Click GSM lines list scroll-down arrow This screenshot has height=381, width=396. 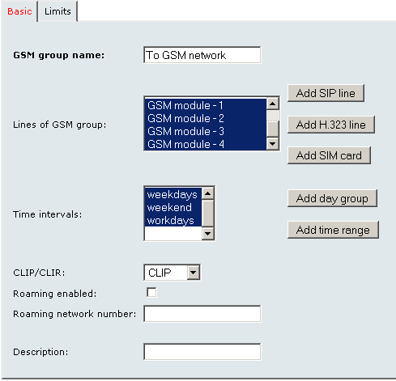click(x=273, y=144)
